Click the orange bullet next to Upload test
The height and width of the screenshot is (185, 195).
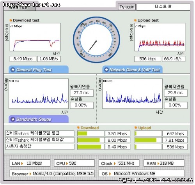(x=135, y=20)
